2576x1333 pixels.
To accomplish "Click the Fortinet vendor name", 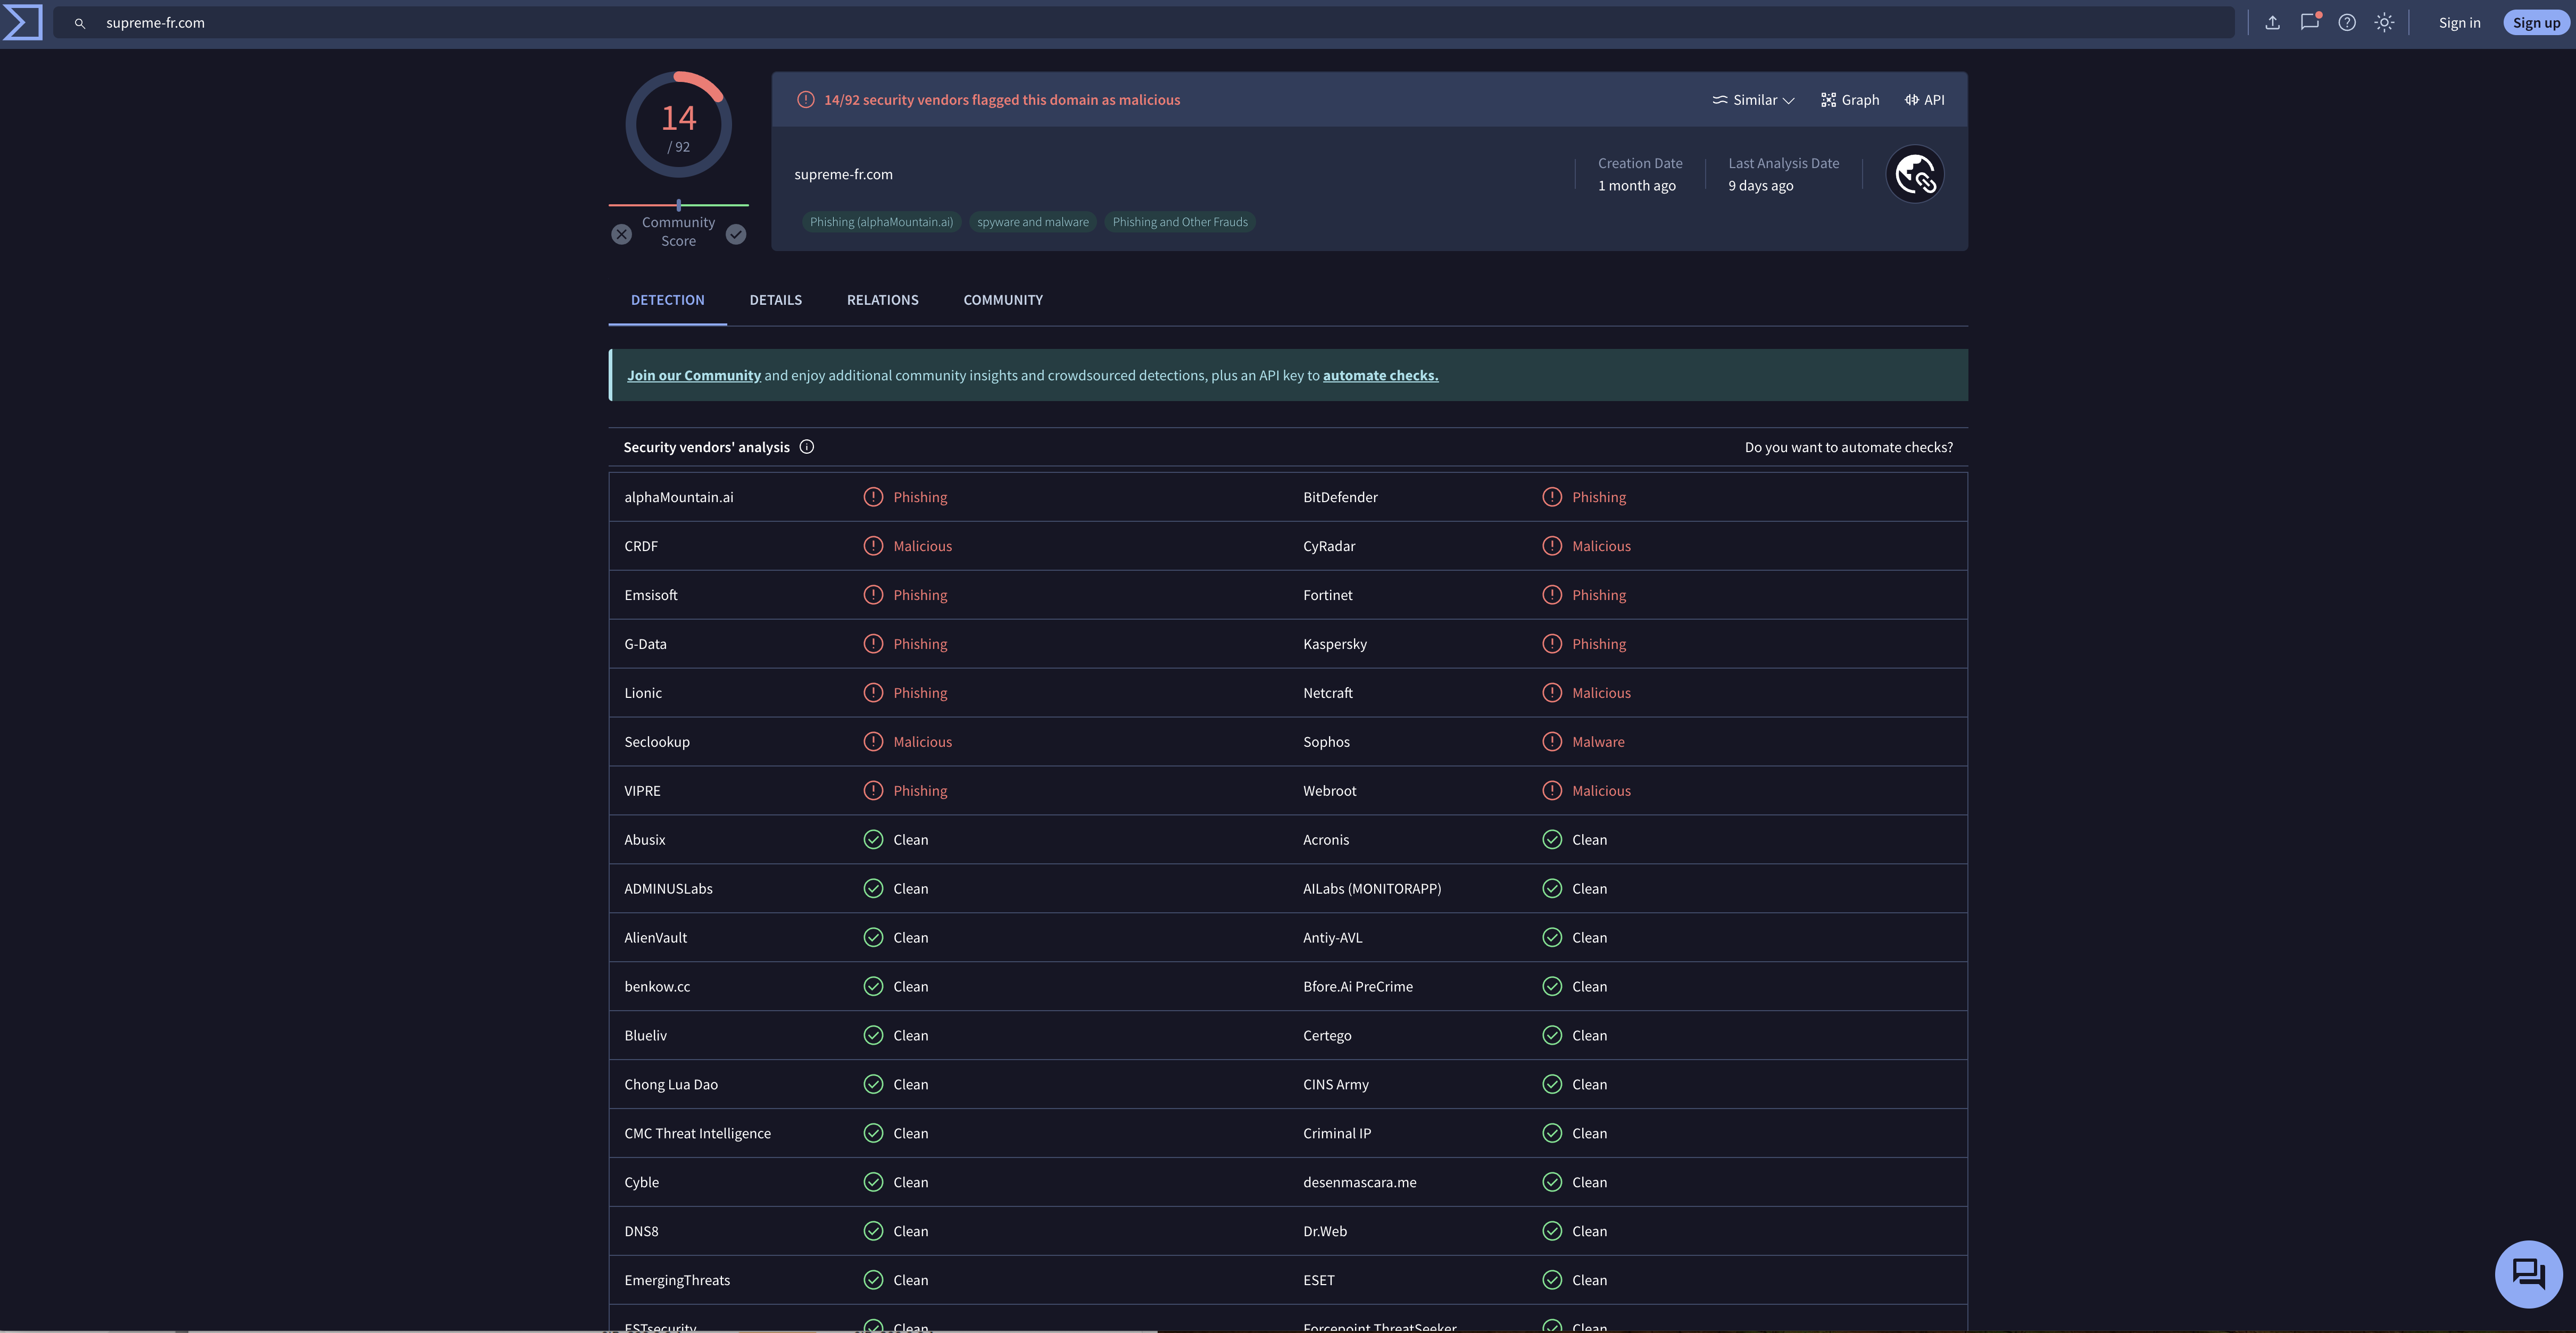I will [1327, 595].
